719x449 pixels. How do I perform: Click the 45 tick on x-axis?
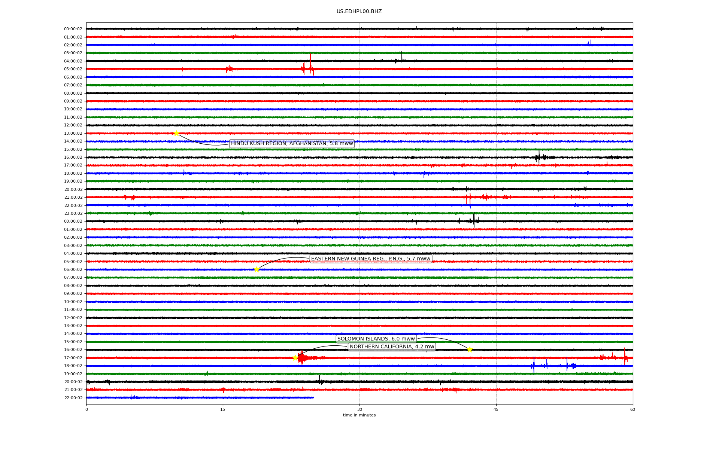pyautogui.click(x=496, y=409)
